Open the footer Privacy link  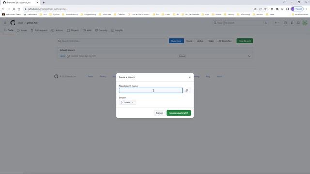click(103, 76)
